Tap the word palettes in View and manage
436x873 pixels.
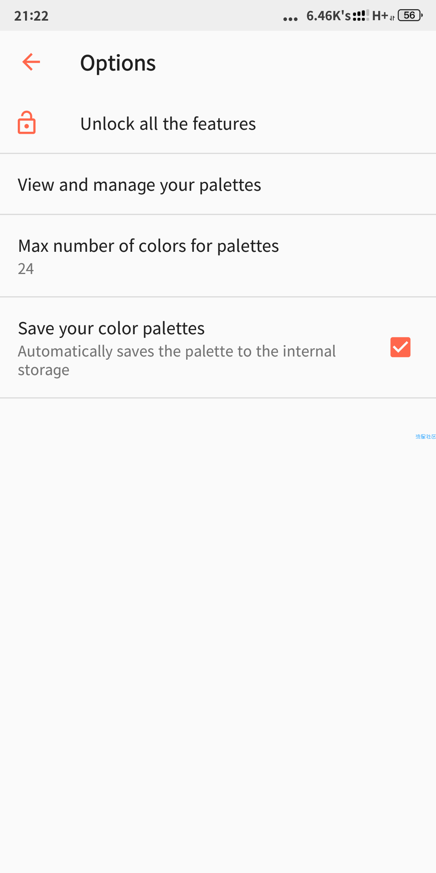[x=230, y=185]
